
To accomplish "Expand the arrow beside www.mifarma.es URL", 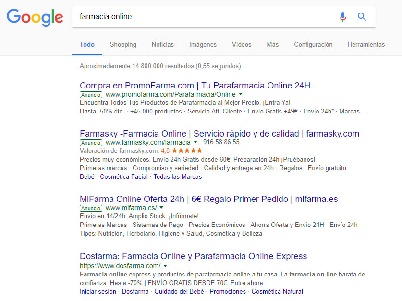I will [x=162, y=208].
